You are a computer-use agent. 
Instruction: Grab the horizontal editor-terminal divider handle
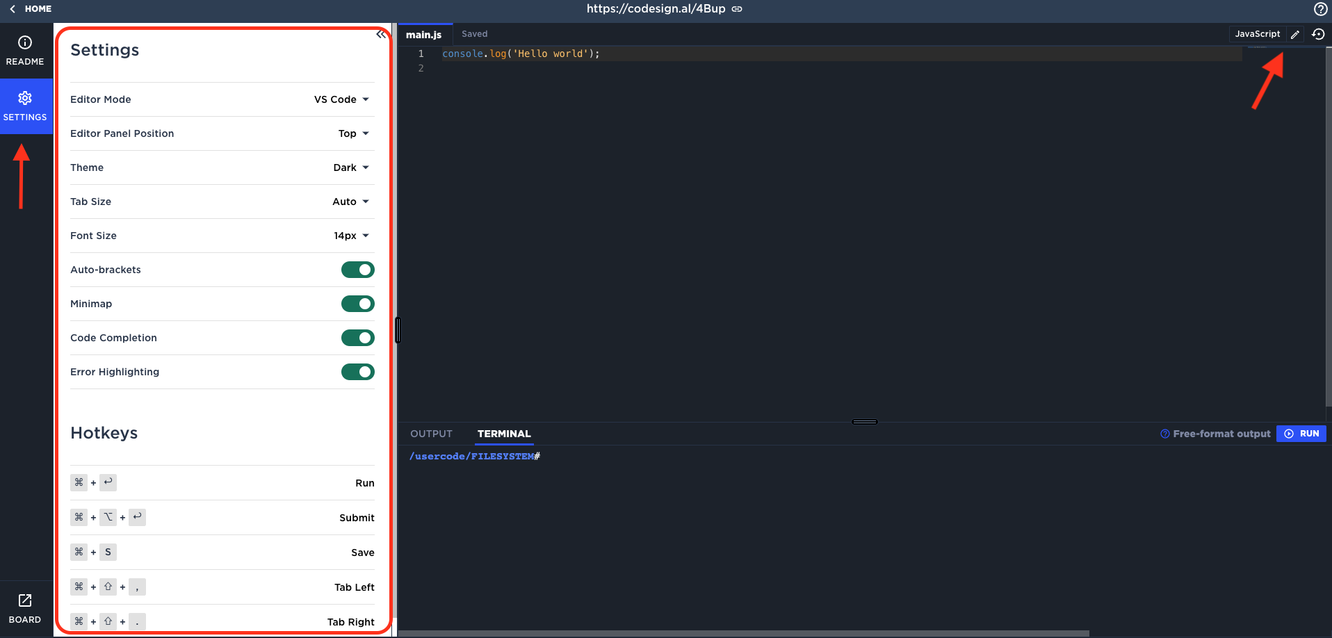click(x=865, y=422)
